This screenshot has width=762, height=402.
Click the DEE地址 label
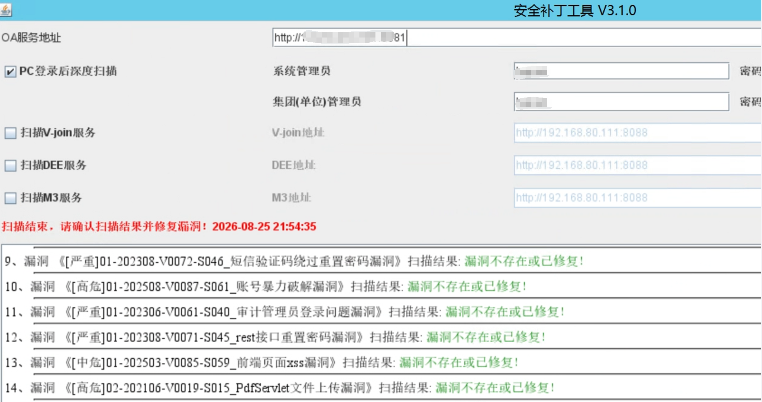[294, 165]
